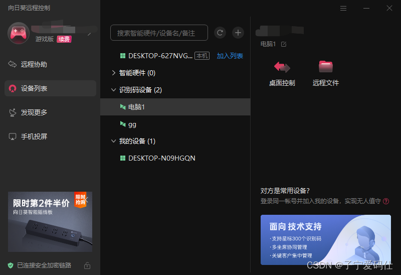This screenshot has width=401, height=275.
Task: Open the 限时第2件半价 power strip ad
Action: click(50, 222)
